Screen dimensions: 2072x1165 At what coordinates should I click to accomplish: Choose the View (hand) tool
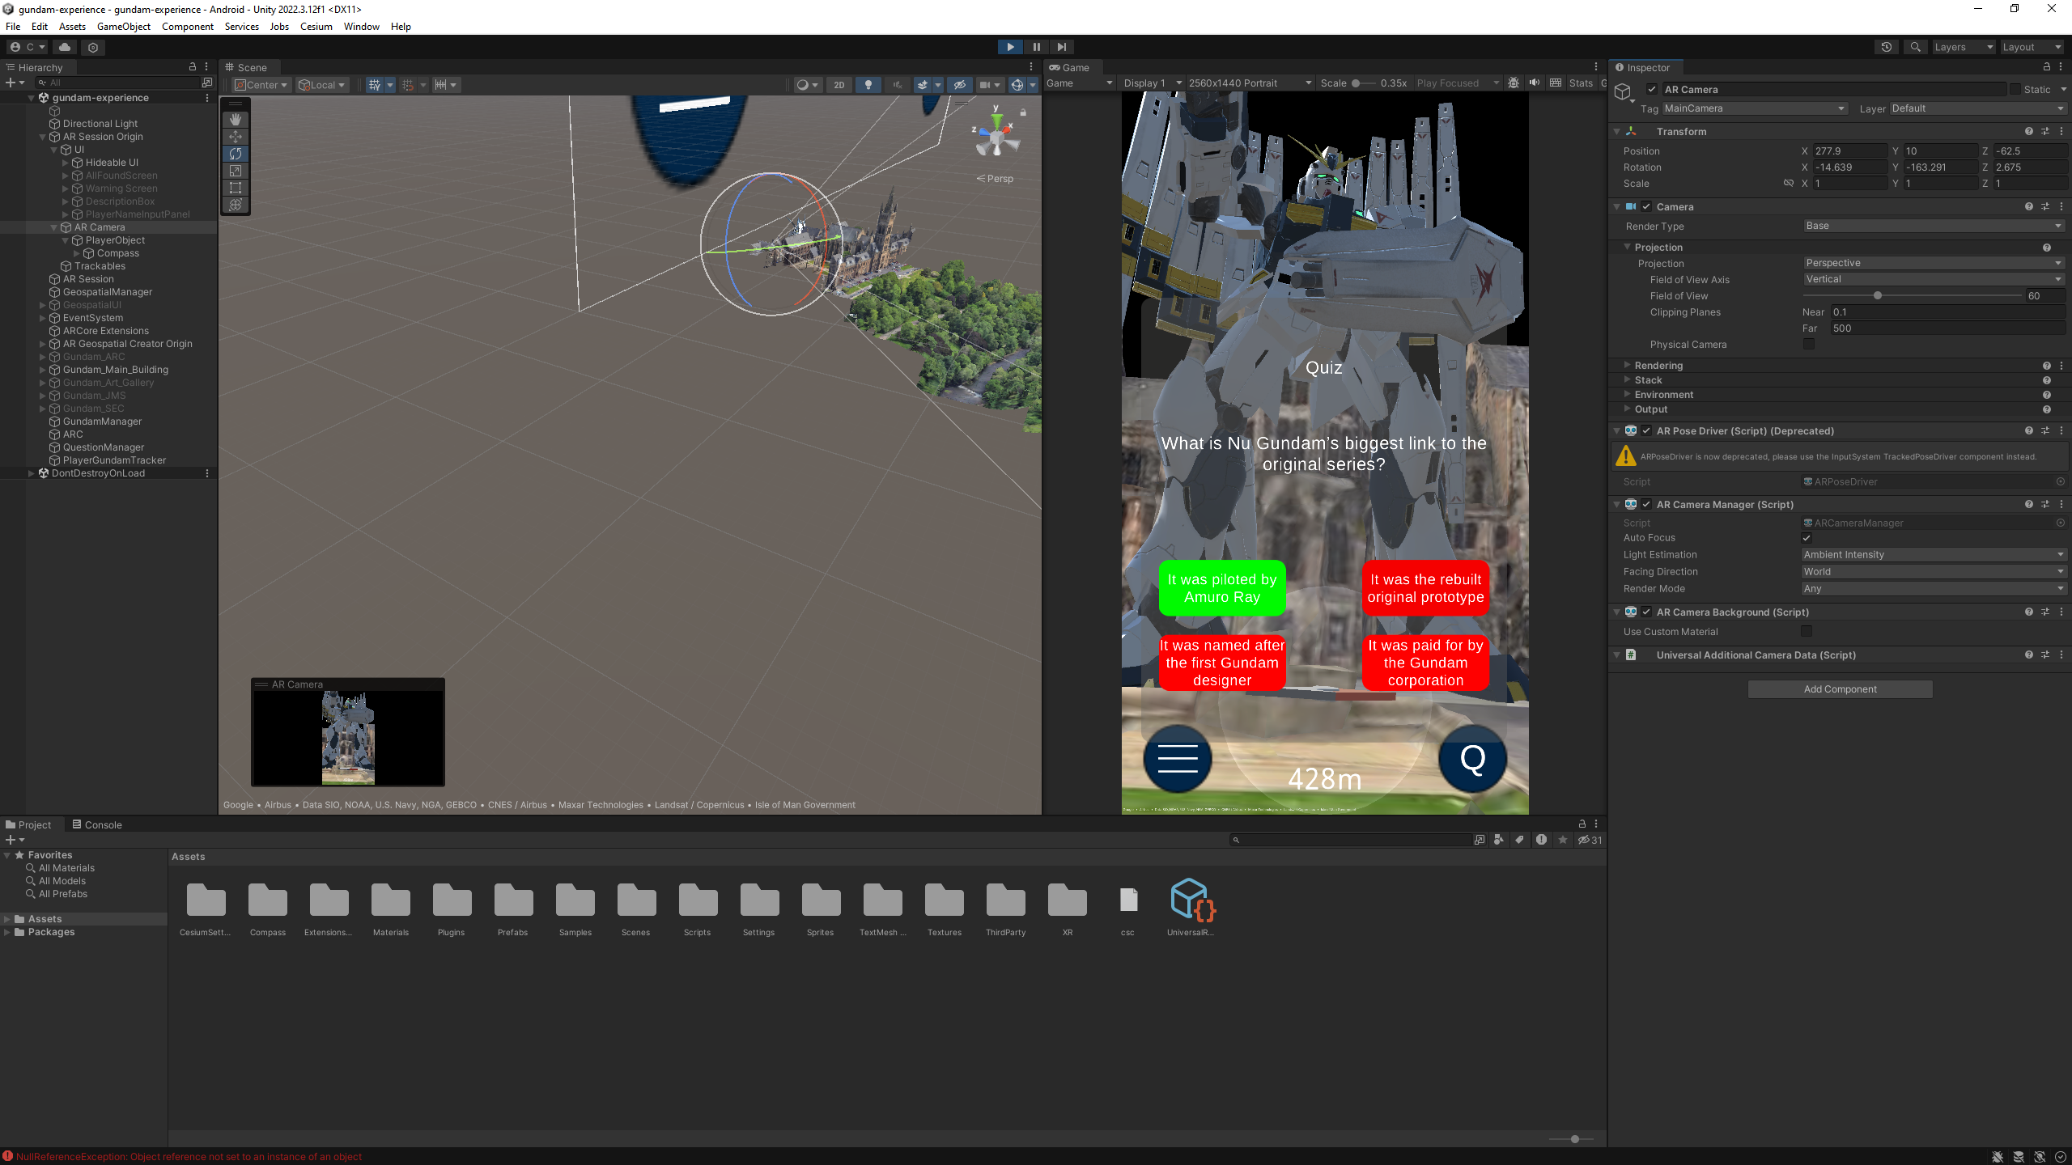[235, 119]
